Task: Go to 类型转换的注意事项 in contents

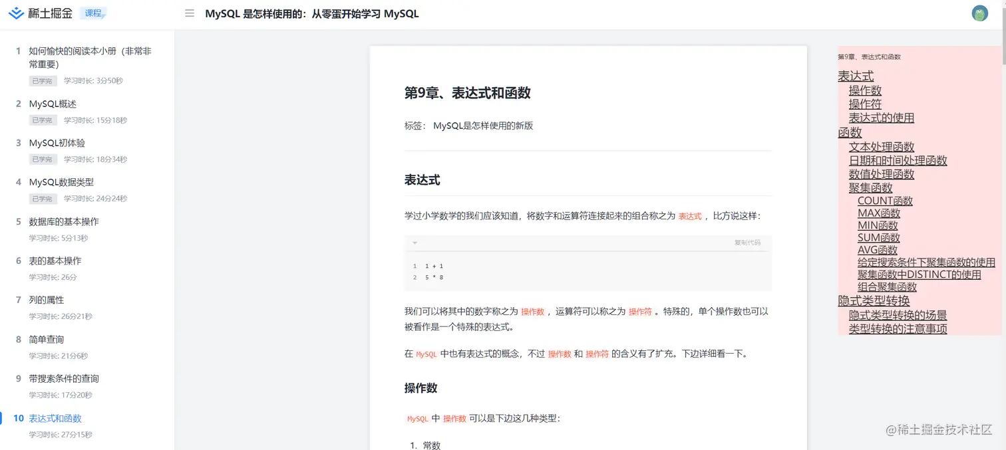Action: [x=898, y=328]
